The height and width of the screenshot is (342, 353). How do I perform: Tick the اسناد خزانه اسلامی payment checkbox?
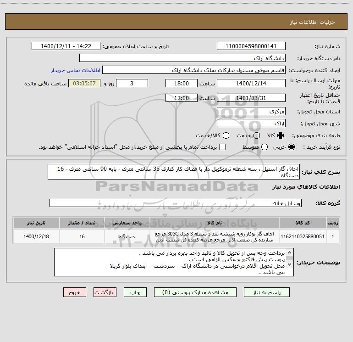222,147
